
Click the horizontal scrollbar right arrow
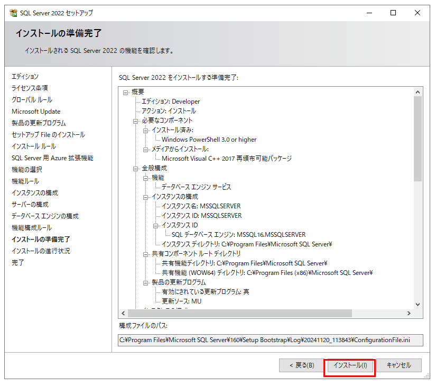(408, 314)
